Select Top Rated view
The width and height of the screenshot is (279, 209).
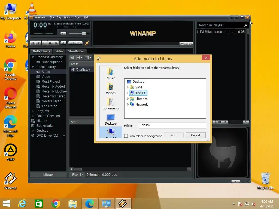point(49,106)
